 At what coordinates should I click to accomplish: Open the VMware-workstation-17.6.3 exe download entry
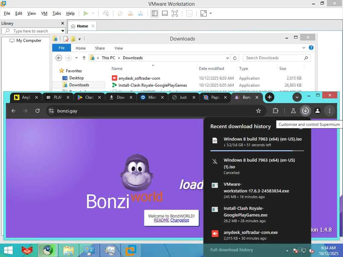[257, 190]
